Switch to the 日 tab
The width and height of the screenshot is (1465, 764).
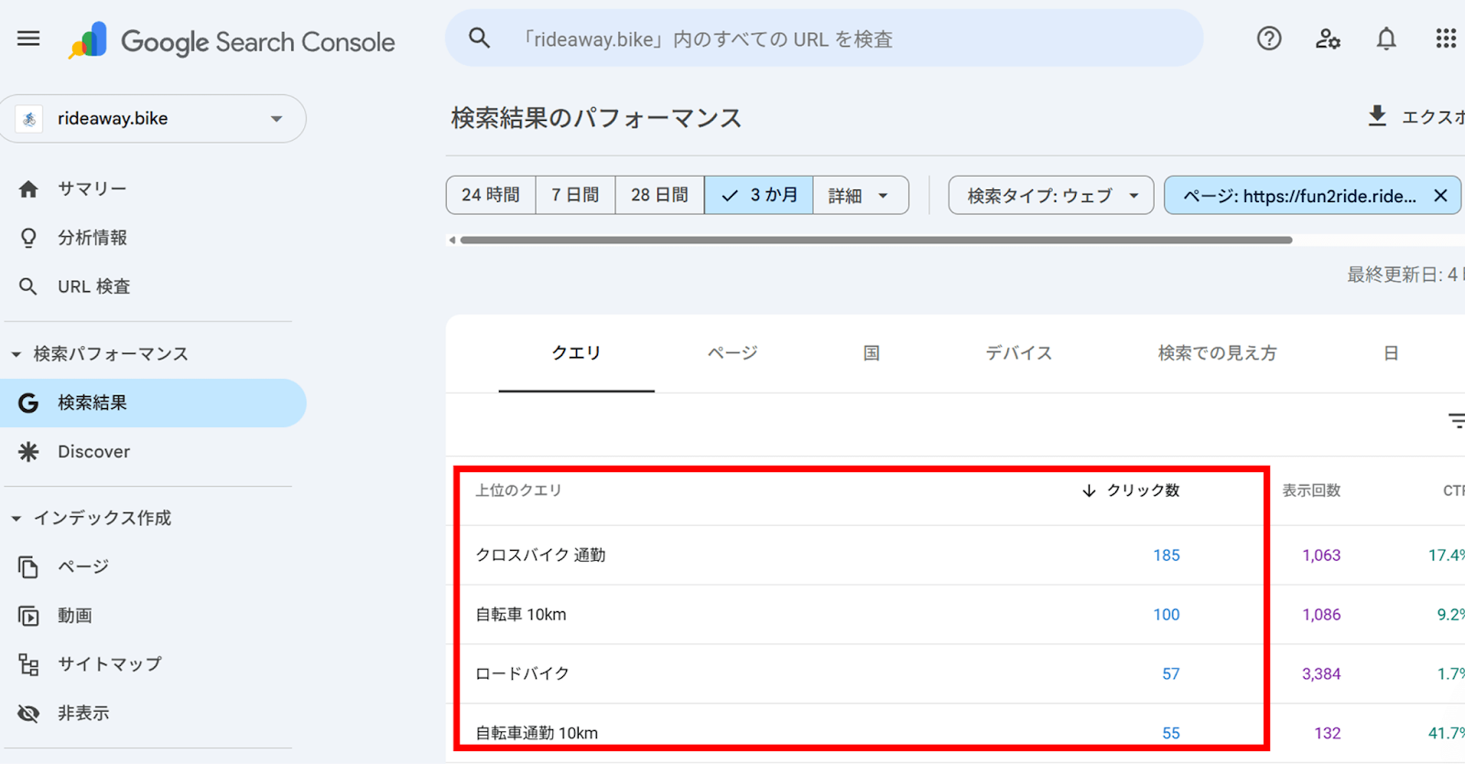click(x=1391, y=353)
